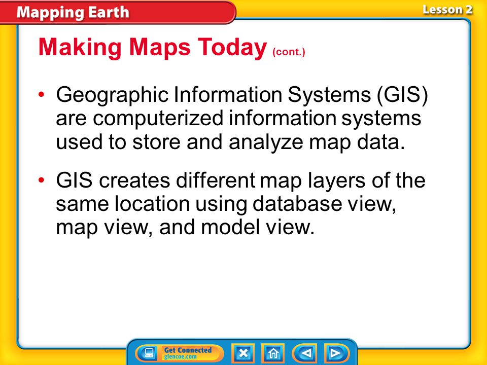The width and height of the screenshot is (487, 365).
Task: Go back with the left arrow icon
Action: 304,353
